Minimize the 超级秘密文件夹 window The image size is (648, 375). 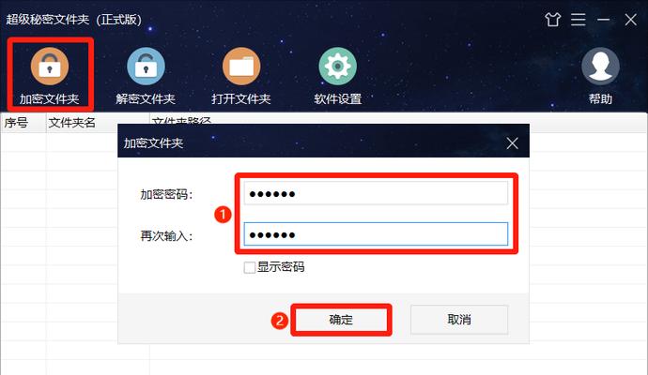(603, 20)
